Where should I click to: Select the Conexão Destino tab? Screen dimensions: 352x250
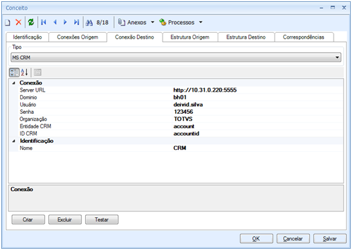134,37
